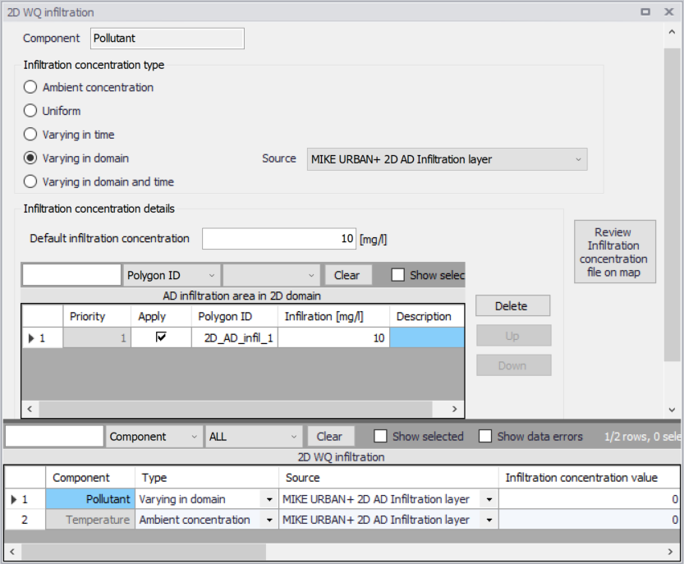The height and width of the screenshot is (564, 684).
Task: Select the Pollutant component cell
Action: pos(90,499)
